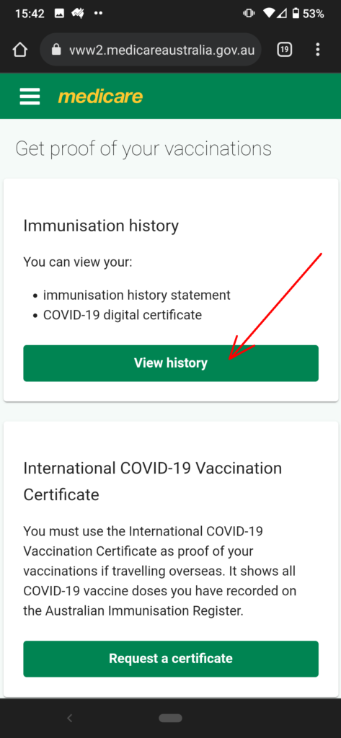This screenshot has height=738, width=341.
Task: Tap the Get proof of your vaccinations title
Action: tap(143, 148)
